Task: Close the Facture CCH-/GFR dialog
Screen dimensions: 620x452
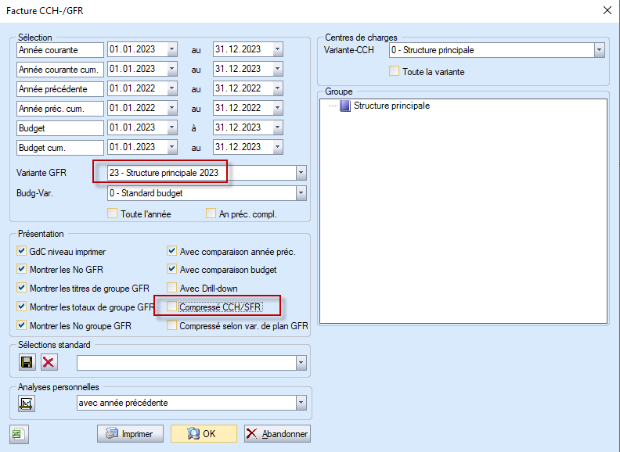Action: tap(607, 10)
